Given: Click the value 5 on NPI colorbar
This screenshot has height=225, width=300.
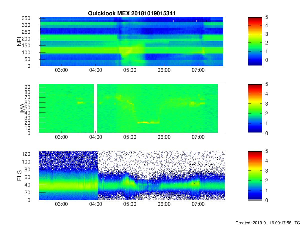Looking at the screenshot, I should (x=266, y=17).
